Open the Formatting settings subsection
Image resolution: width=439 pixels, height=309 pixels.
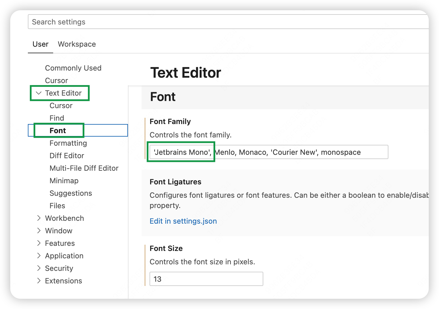(x=68, y=143)
